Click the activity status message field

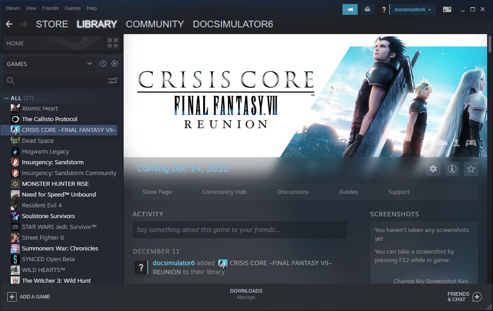point(240,230)
